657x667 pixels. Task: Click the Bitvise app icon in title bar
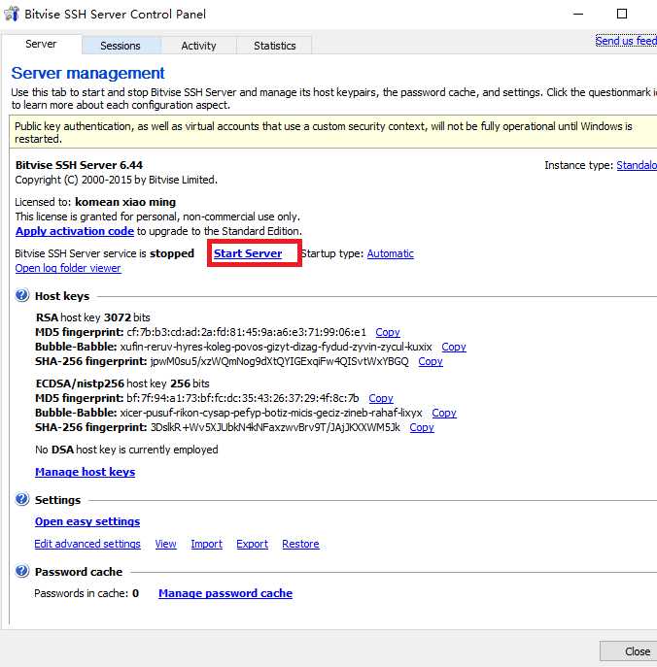pos(11,14)
